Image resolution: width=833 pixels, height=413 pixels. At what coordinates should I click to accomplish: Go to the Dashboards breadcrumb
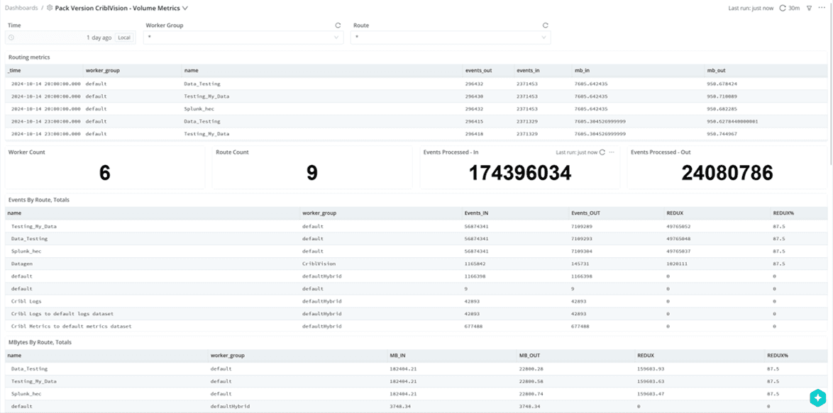(21, 9)
